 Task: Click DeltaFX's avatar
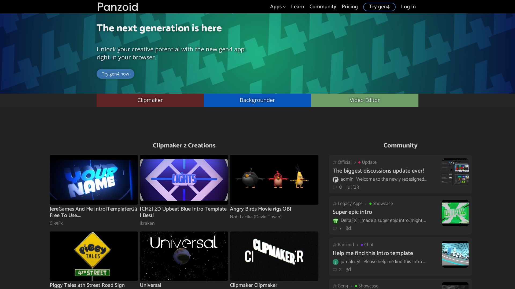click(335, 220)
